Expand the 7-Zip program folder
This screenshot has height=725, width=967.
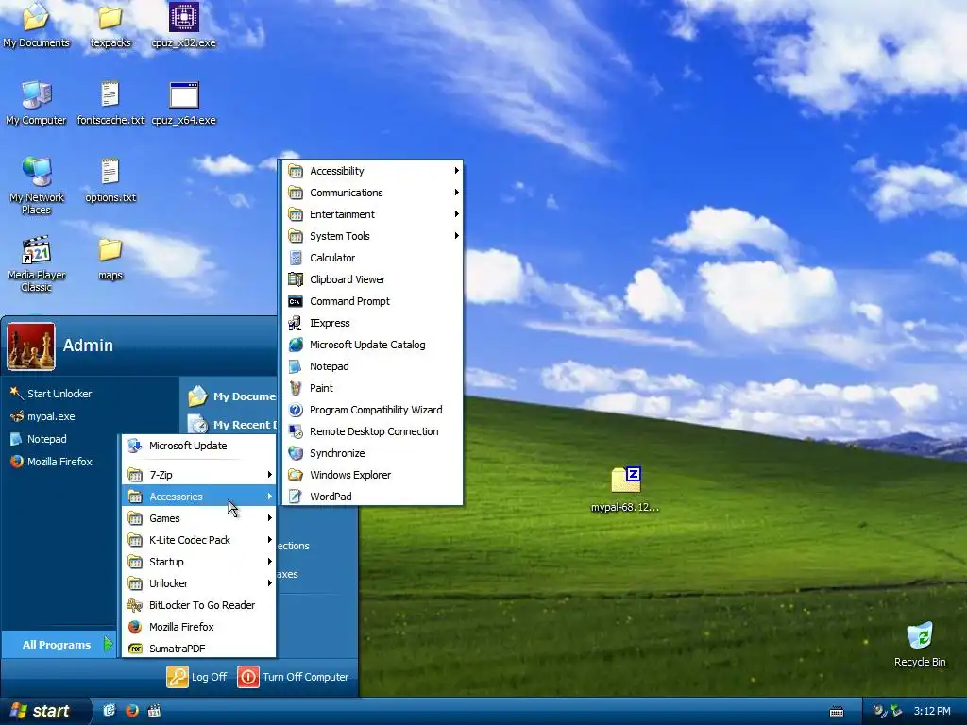tap(198, 475)
